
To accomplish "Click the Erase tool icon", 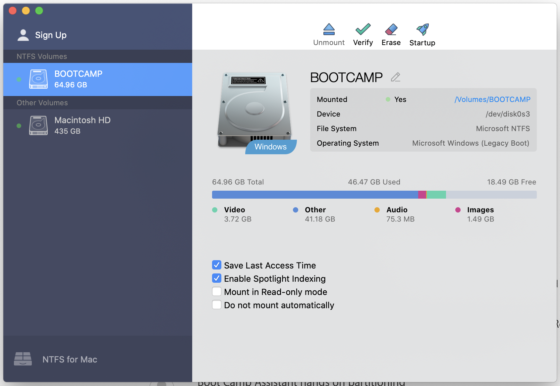I will tap(391, 29).
